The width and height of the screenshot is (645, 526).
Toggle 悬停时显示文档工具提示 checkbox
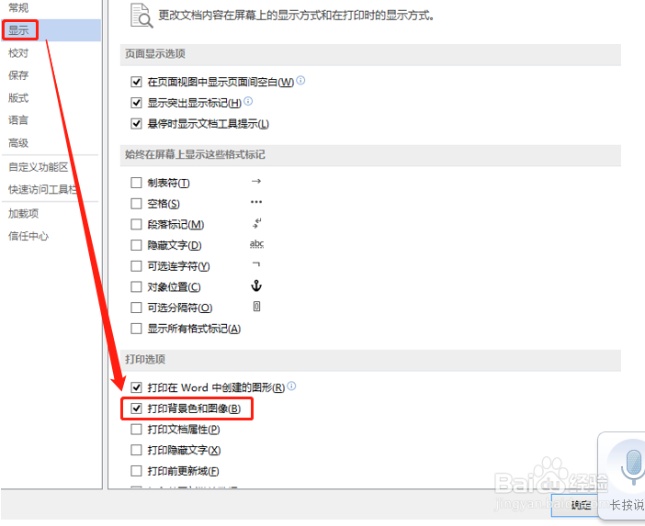(x=136, y=123)
